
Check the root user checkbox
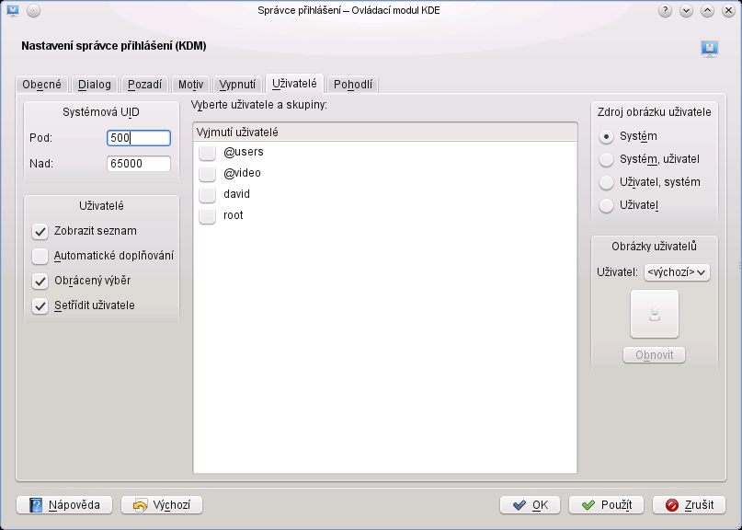pyautogui.click(x=207, y=215)
